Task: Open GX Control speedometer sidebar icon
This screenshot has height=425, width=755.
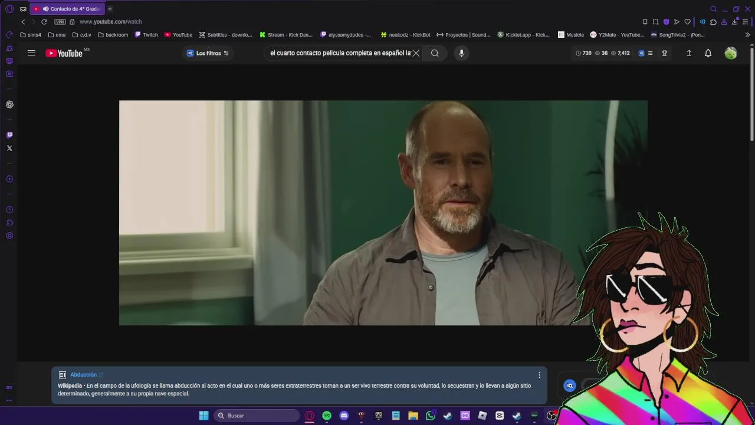Action: (x=9, y=35)
